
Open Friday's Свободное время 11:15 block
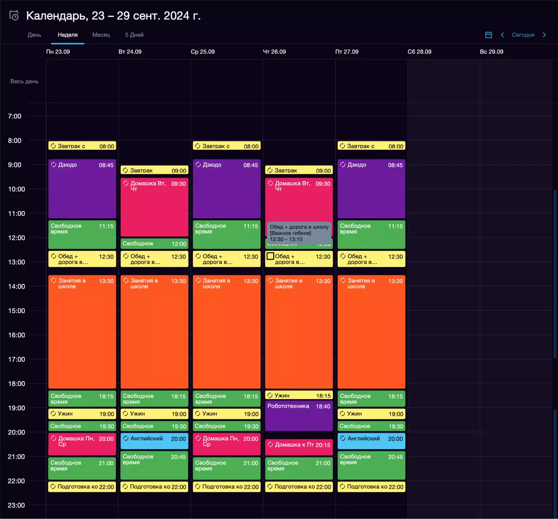(x=371, y=235)
